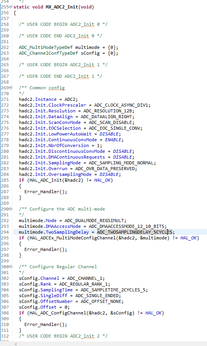Click USER CODE END ADC2_Init 1 comment
Screen dimensions: 207x346
60,76
